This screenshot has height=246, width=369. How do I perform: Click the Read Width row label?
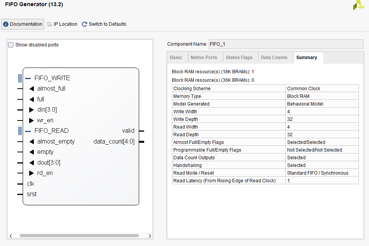[x=185, y=127]
